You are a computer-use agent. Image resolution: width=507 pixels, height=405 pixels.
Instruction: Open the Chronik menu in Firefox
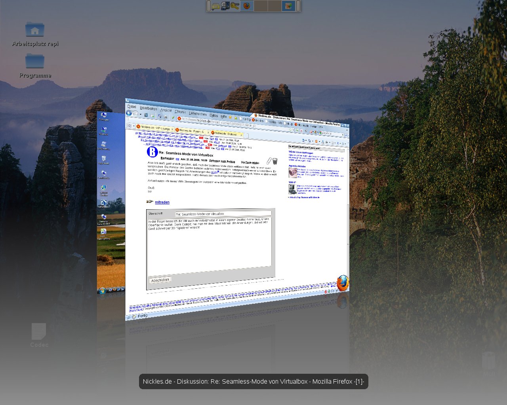180,112
